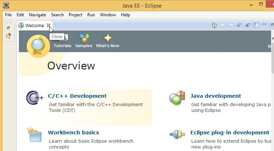The image size is (274, 151).
Task: Close the Welcome tab
Action: click(49, 25)
